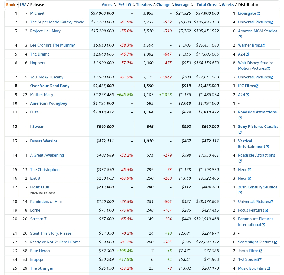Image resolution: width=284 pixels, height=275 pixels.
Task: Click external link icon after IFC Films
Action: point(257,86)
